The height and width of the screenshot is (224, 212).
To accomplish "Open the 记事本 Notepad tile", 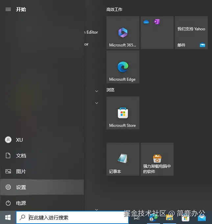I will [x=123, y=159].
